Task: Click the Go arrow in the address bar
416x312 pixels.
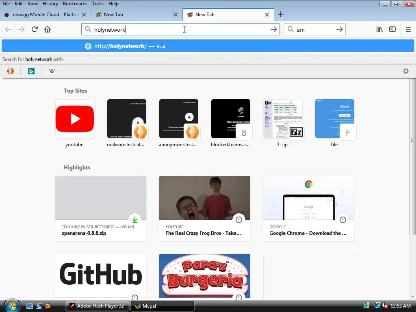Action: pos(273,29)
